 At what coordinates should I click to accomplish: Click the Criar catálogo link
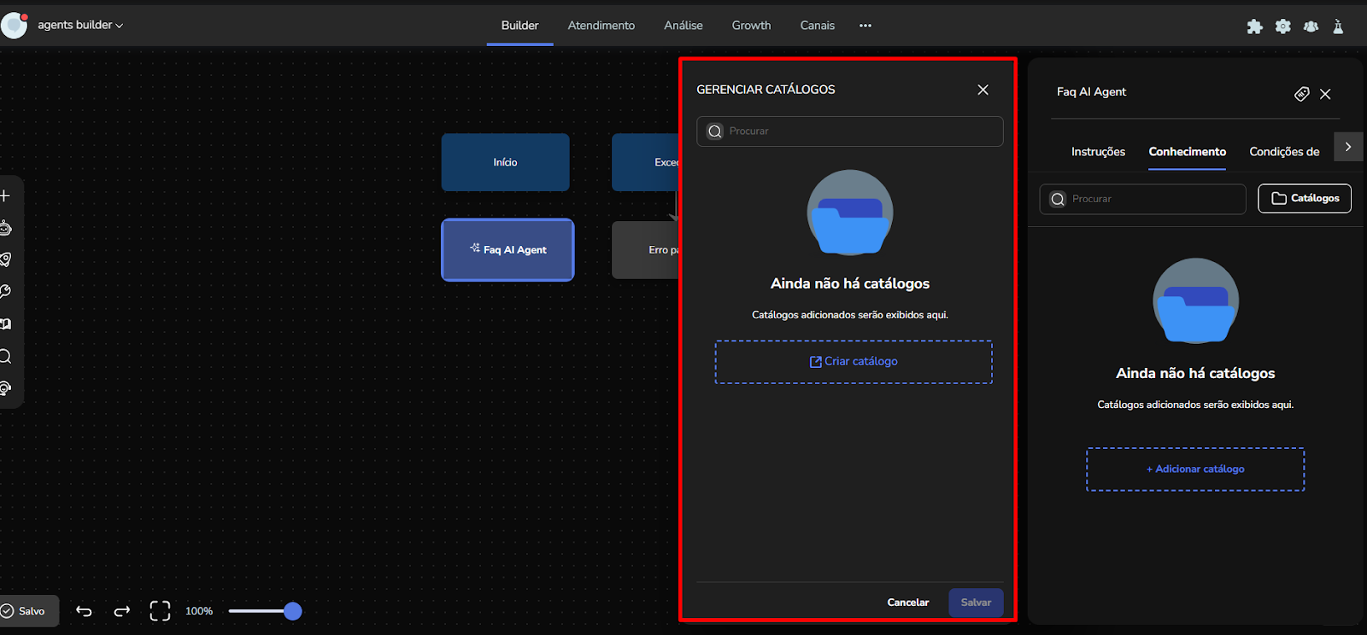(x=854, y=362)
